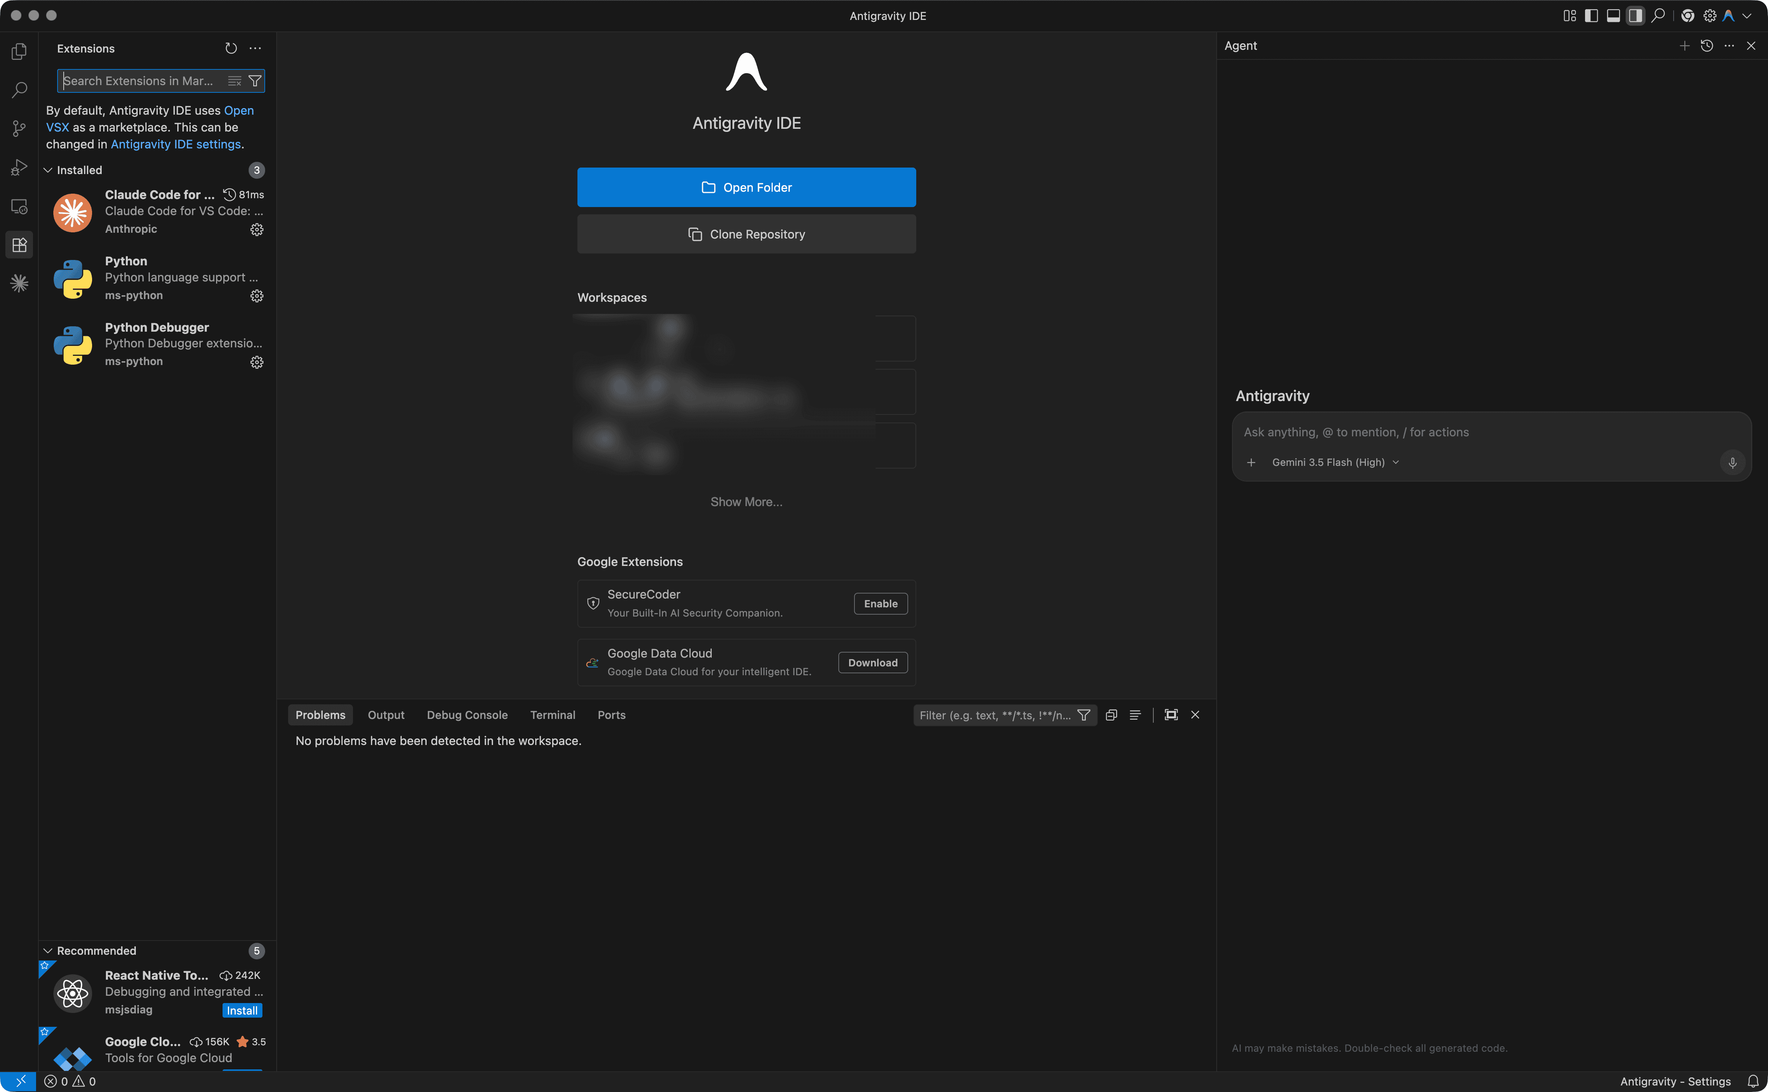Select the Extensions activity bar icon
The height and width of the screenshot is (1092, 1768).
20,245
